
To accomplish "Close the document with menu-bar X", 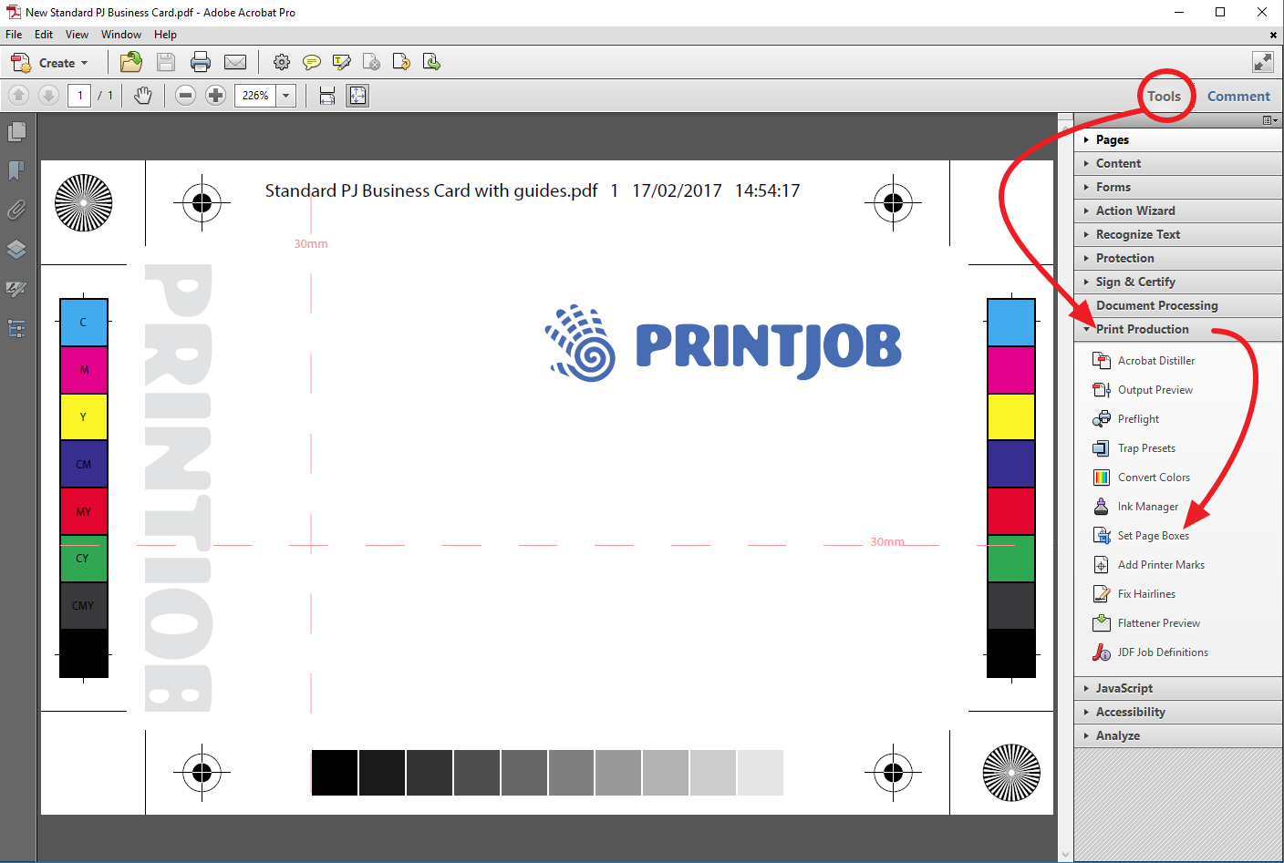I will click(x=1273, y=35).
